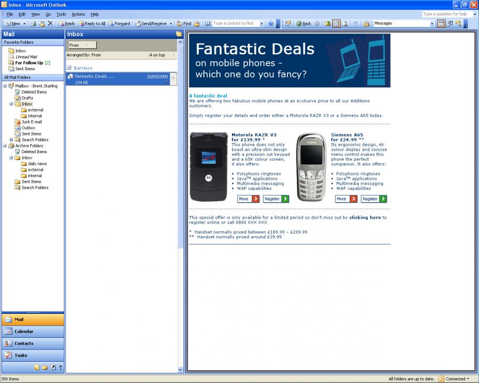Click the Shortcuts icon in navigation pane
479x383 pixels.
coord(53,368)
